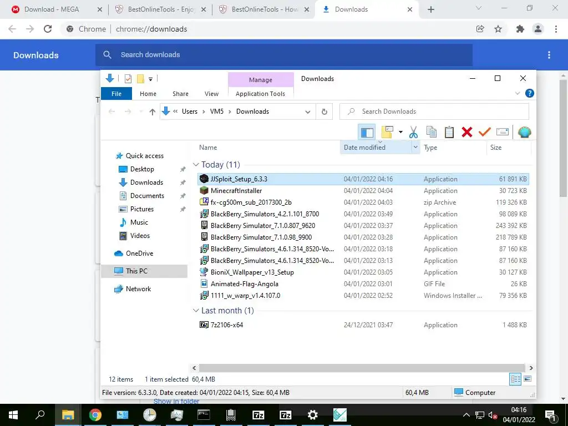Click the Refresh button in address bar

[324, 111]
